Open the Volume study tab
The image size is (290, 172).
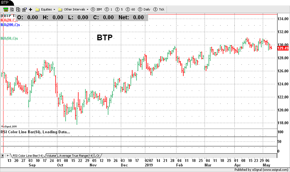(x=51, y=156)
